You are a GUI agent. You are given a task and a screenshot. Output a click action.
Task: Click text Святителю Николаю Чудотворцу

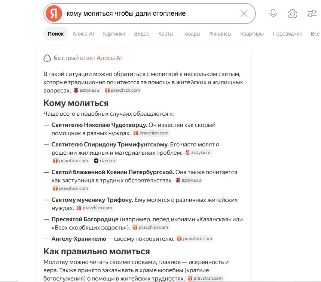(x=99, y=125)
